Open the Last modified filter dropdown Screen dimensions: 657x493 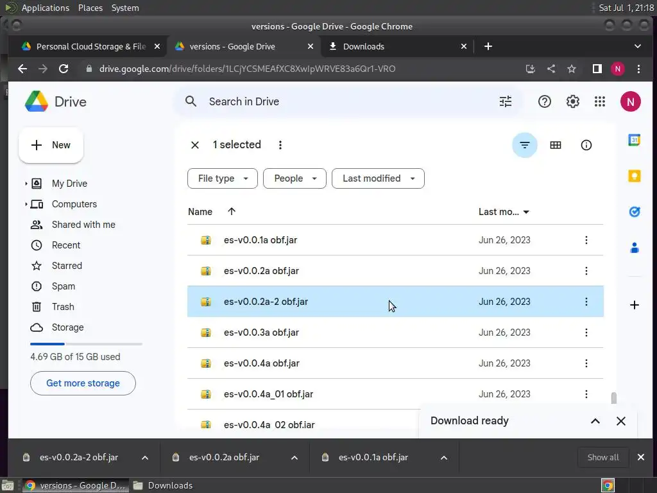tap(378, 178)
